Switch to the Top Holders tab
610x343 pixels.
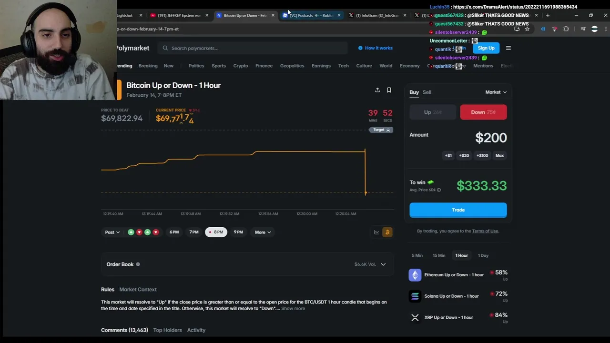[x=168, y=330]
